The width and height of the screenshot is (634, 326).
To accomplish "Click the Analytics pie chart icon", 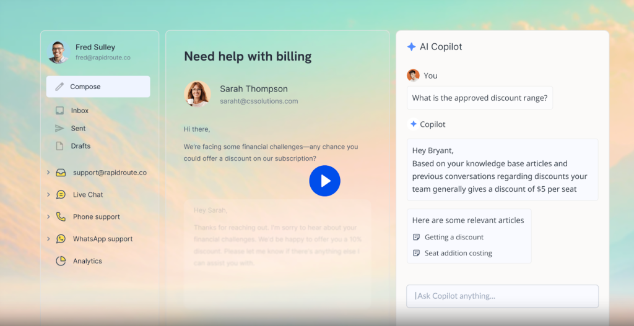I will [61, 261].
